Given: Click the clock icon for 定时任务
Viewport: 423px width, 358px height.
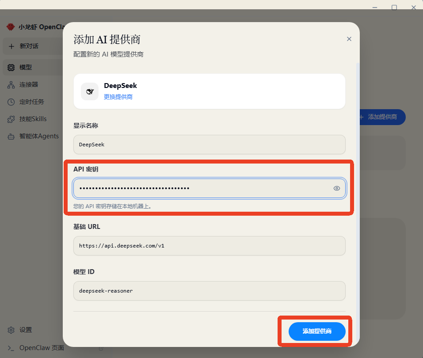Looking at the screenshot, I should coord(11,102).
